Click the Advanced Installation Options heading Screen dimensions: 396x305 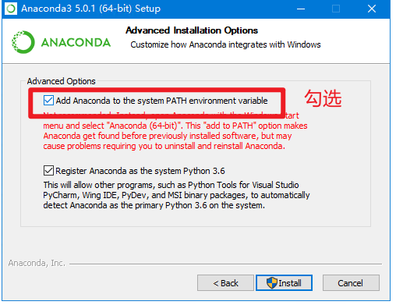point(192,30)
